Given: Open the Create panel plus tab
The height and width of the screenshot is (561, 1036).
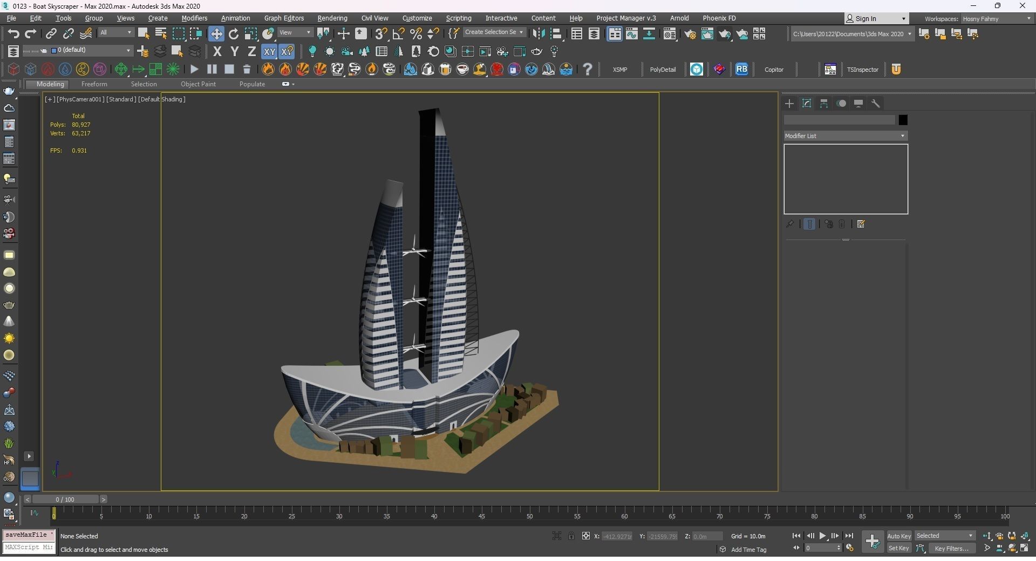Looking at the screenshot, I should pyautogui.click(x=789, y=104).
